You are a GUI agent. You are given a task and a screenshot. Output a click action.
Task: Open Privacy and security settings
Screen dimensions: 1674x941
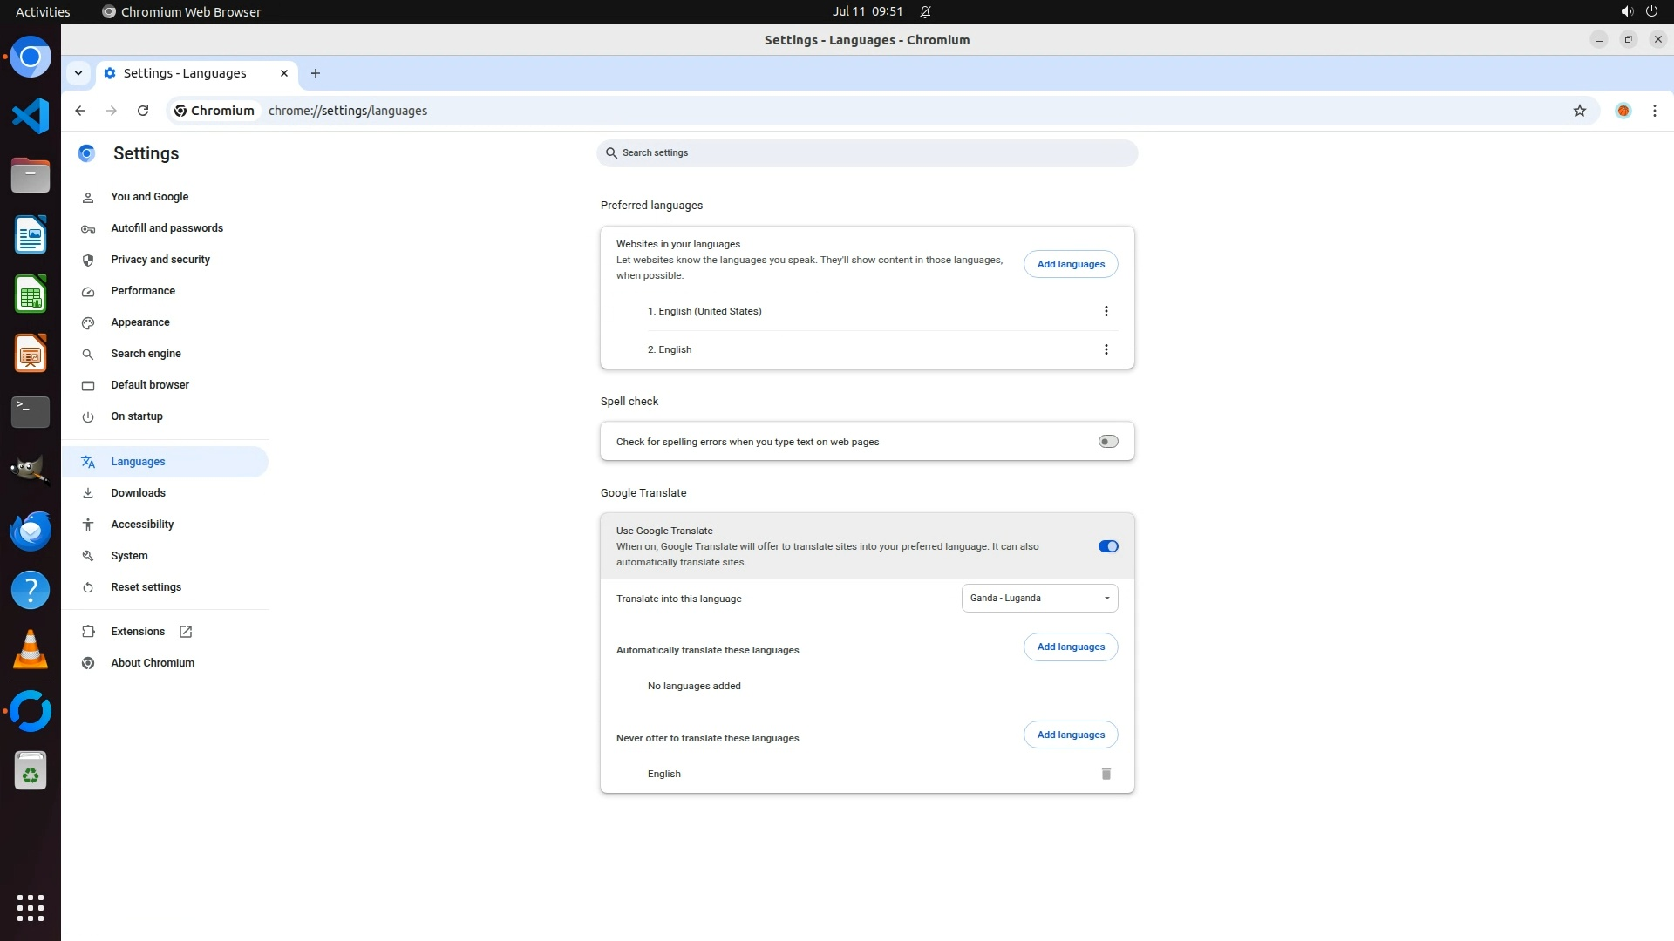[160, 260]
